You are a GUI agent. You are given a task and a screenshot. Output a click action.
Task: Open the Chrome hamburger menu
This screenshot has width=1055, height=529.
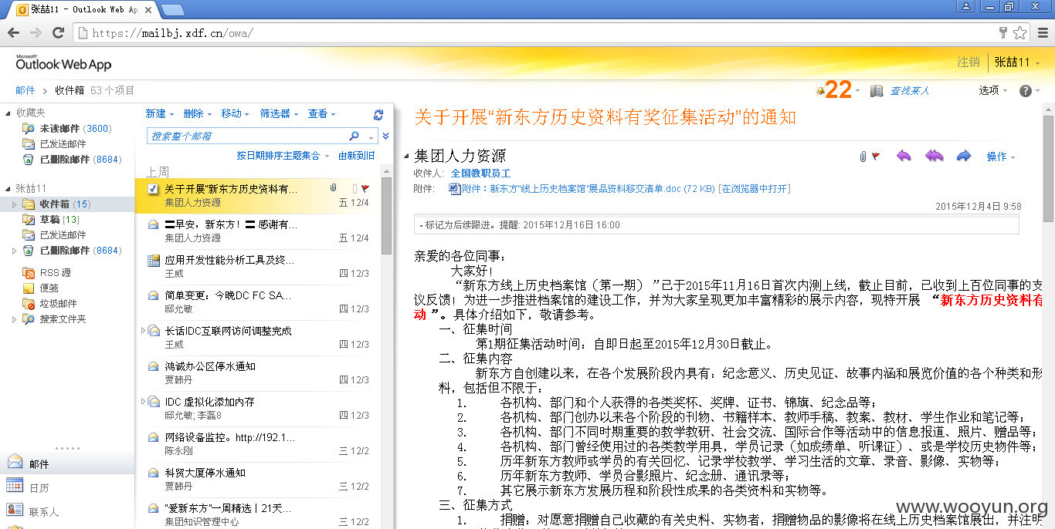point(1042,33)
